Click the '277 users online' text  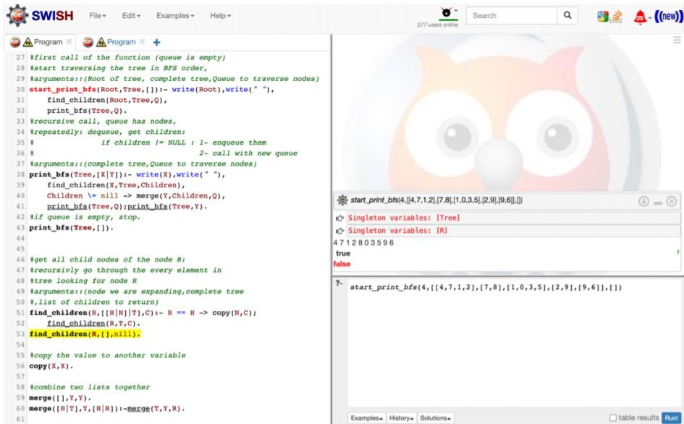click(437, 25)
